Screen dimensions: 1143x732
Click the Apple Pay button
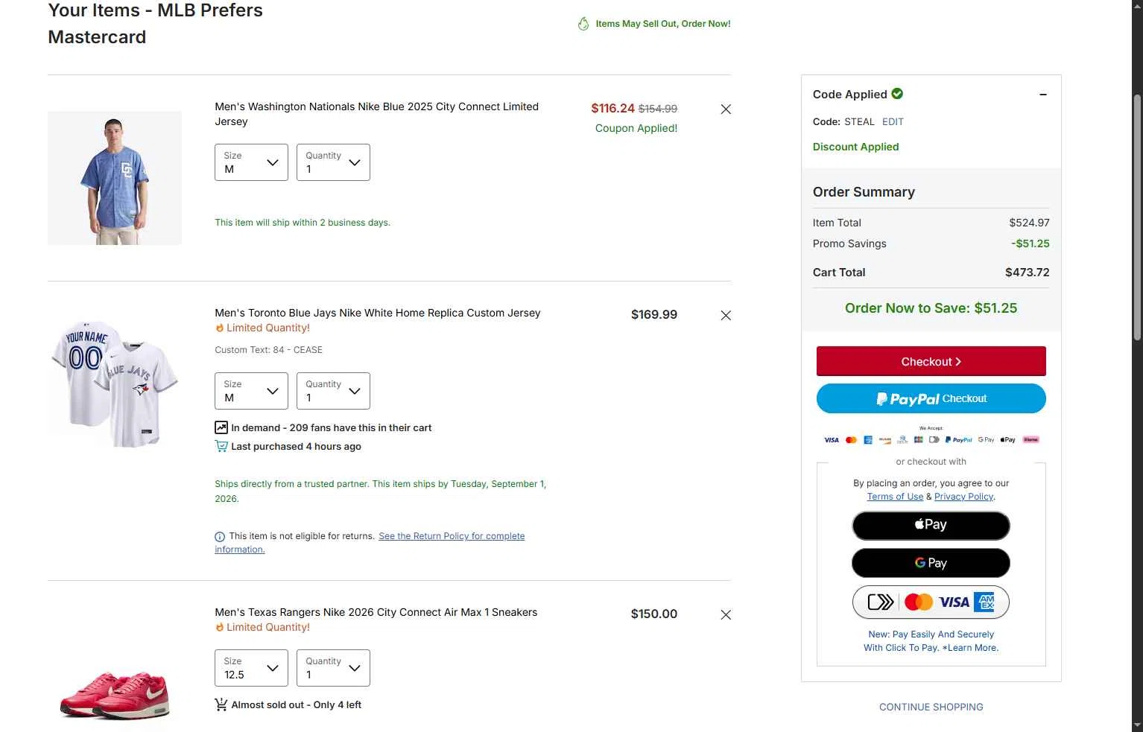(x=931, y=525)
